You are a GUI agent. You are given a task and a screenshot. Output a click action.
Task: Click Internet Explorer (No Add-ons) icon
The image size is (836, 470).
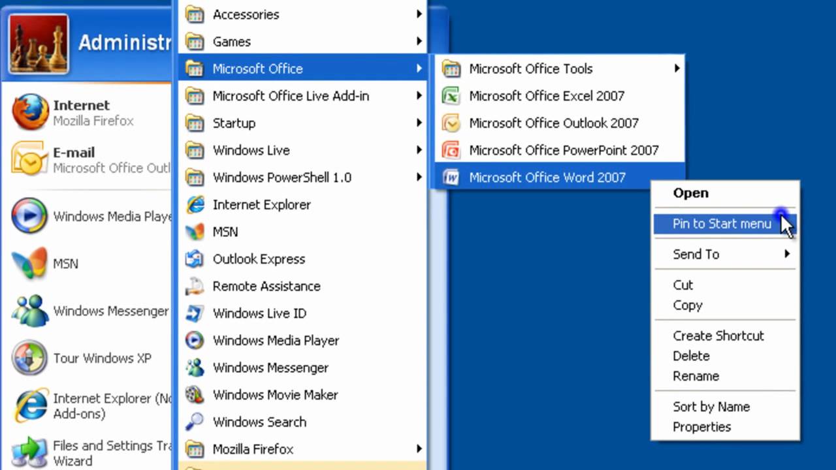30,405
